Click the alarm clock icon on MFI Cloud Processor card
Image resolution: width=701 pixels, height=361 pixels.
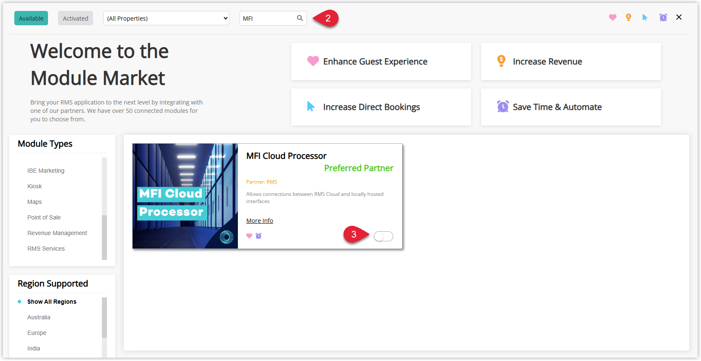tap(259, 236)
